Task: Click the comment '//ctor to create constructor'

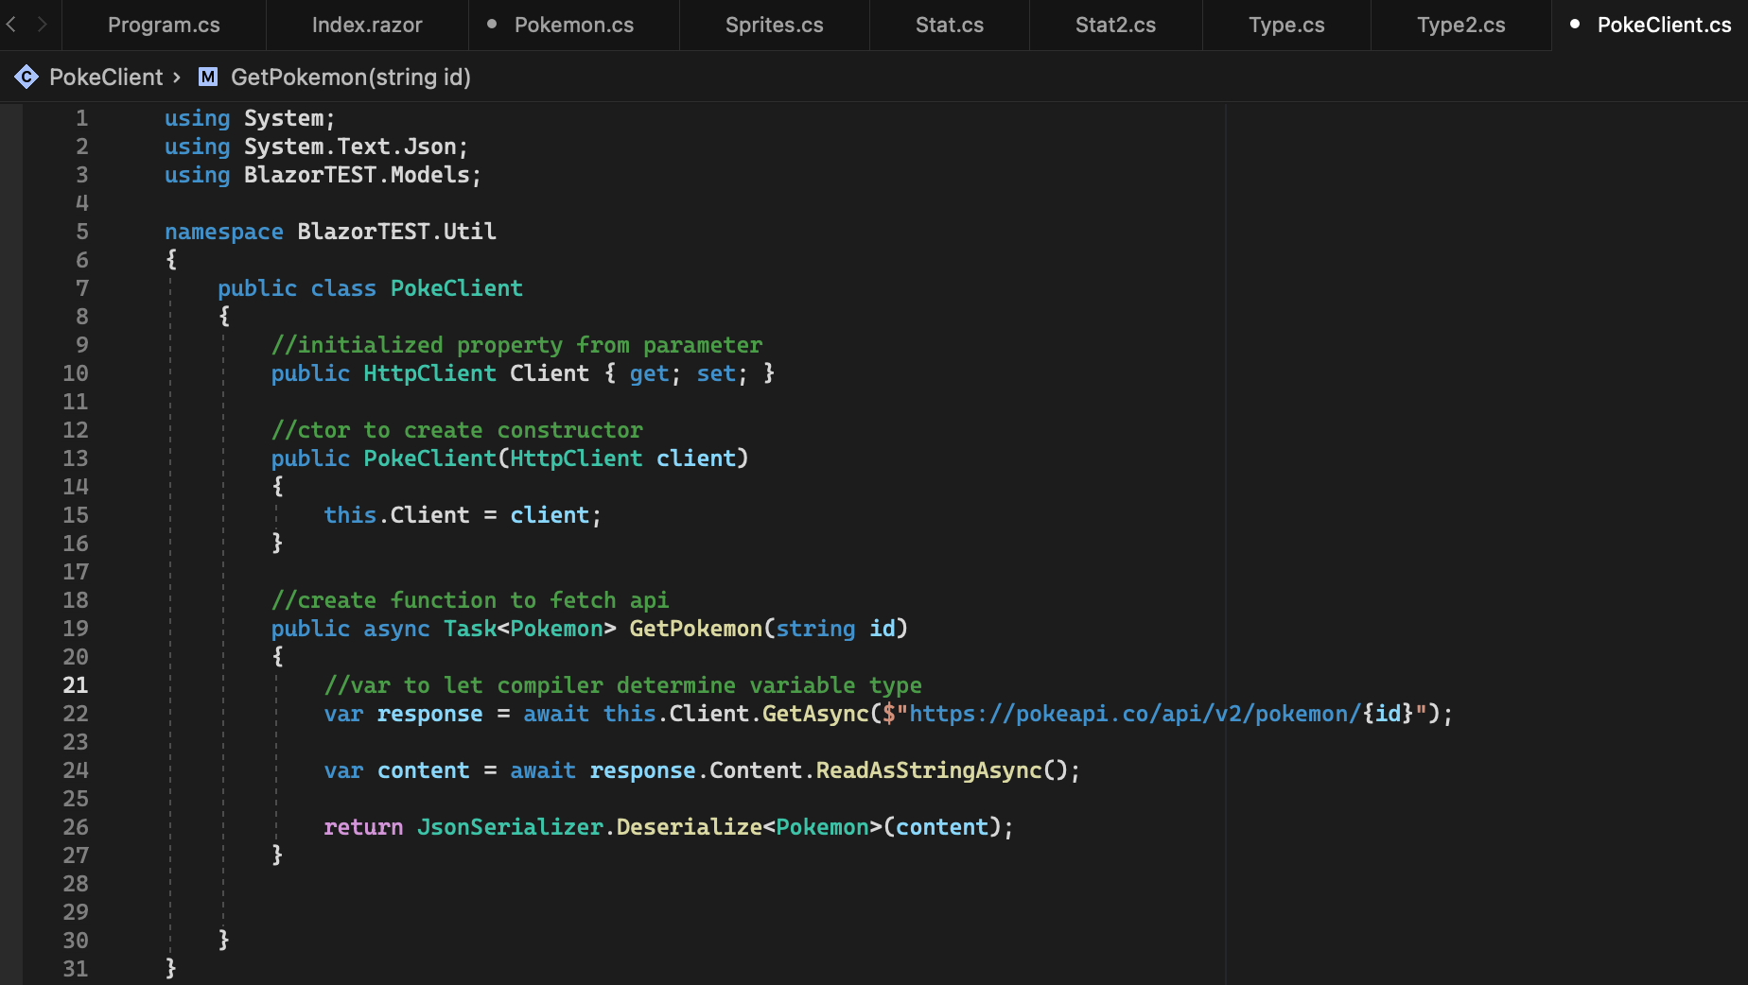Action: coord(457,430)
